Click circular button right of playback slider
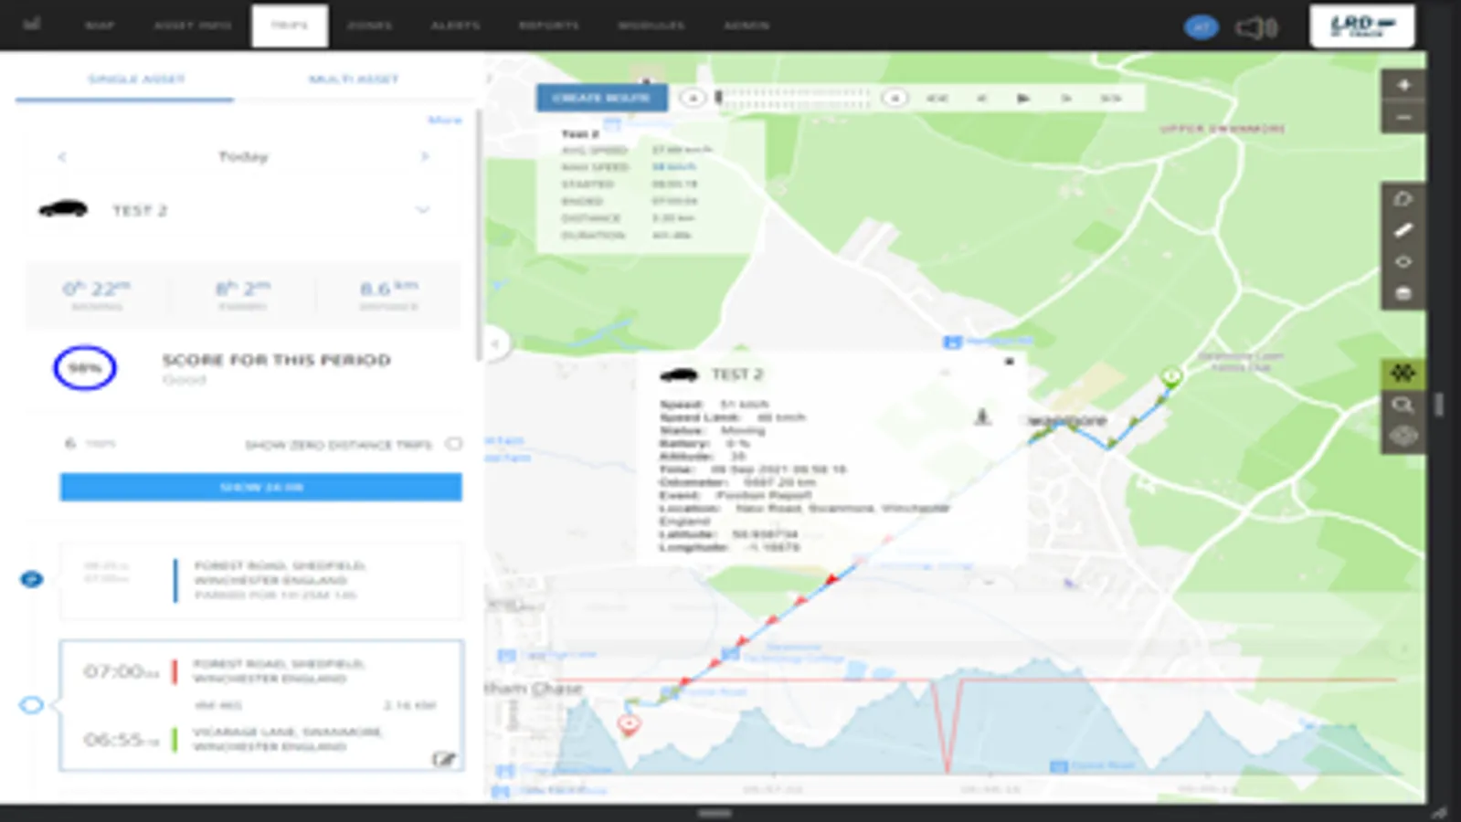The height and width of the screenshot is (822, 1461). 895,98
